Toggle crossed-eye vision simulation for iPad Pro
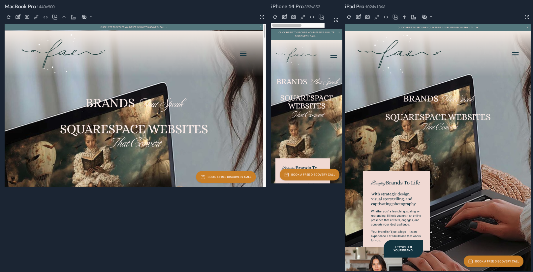The image size is (533, 272). pyautogui.click(x=424, y=17)
